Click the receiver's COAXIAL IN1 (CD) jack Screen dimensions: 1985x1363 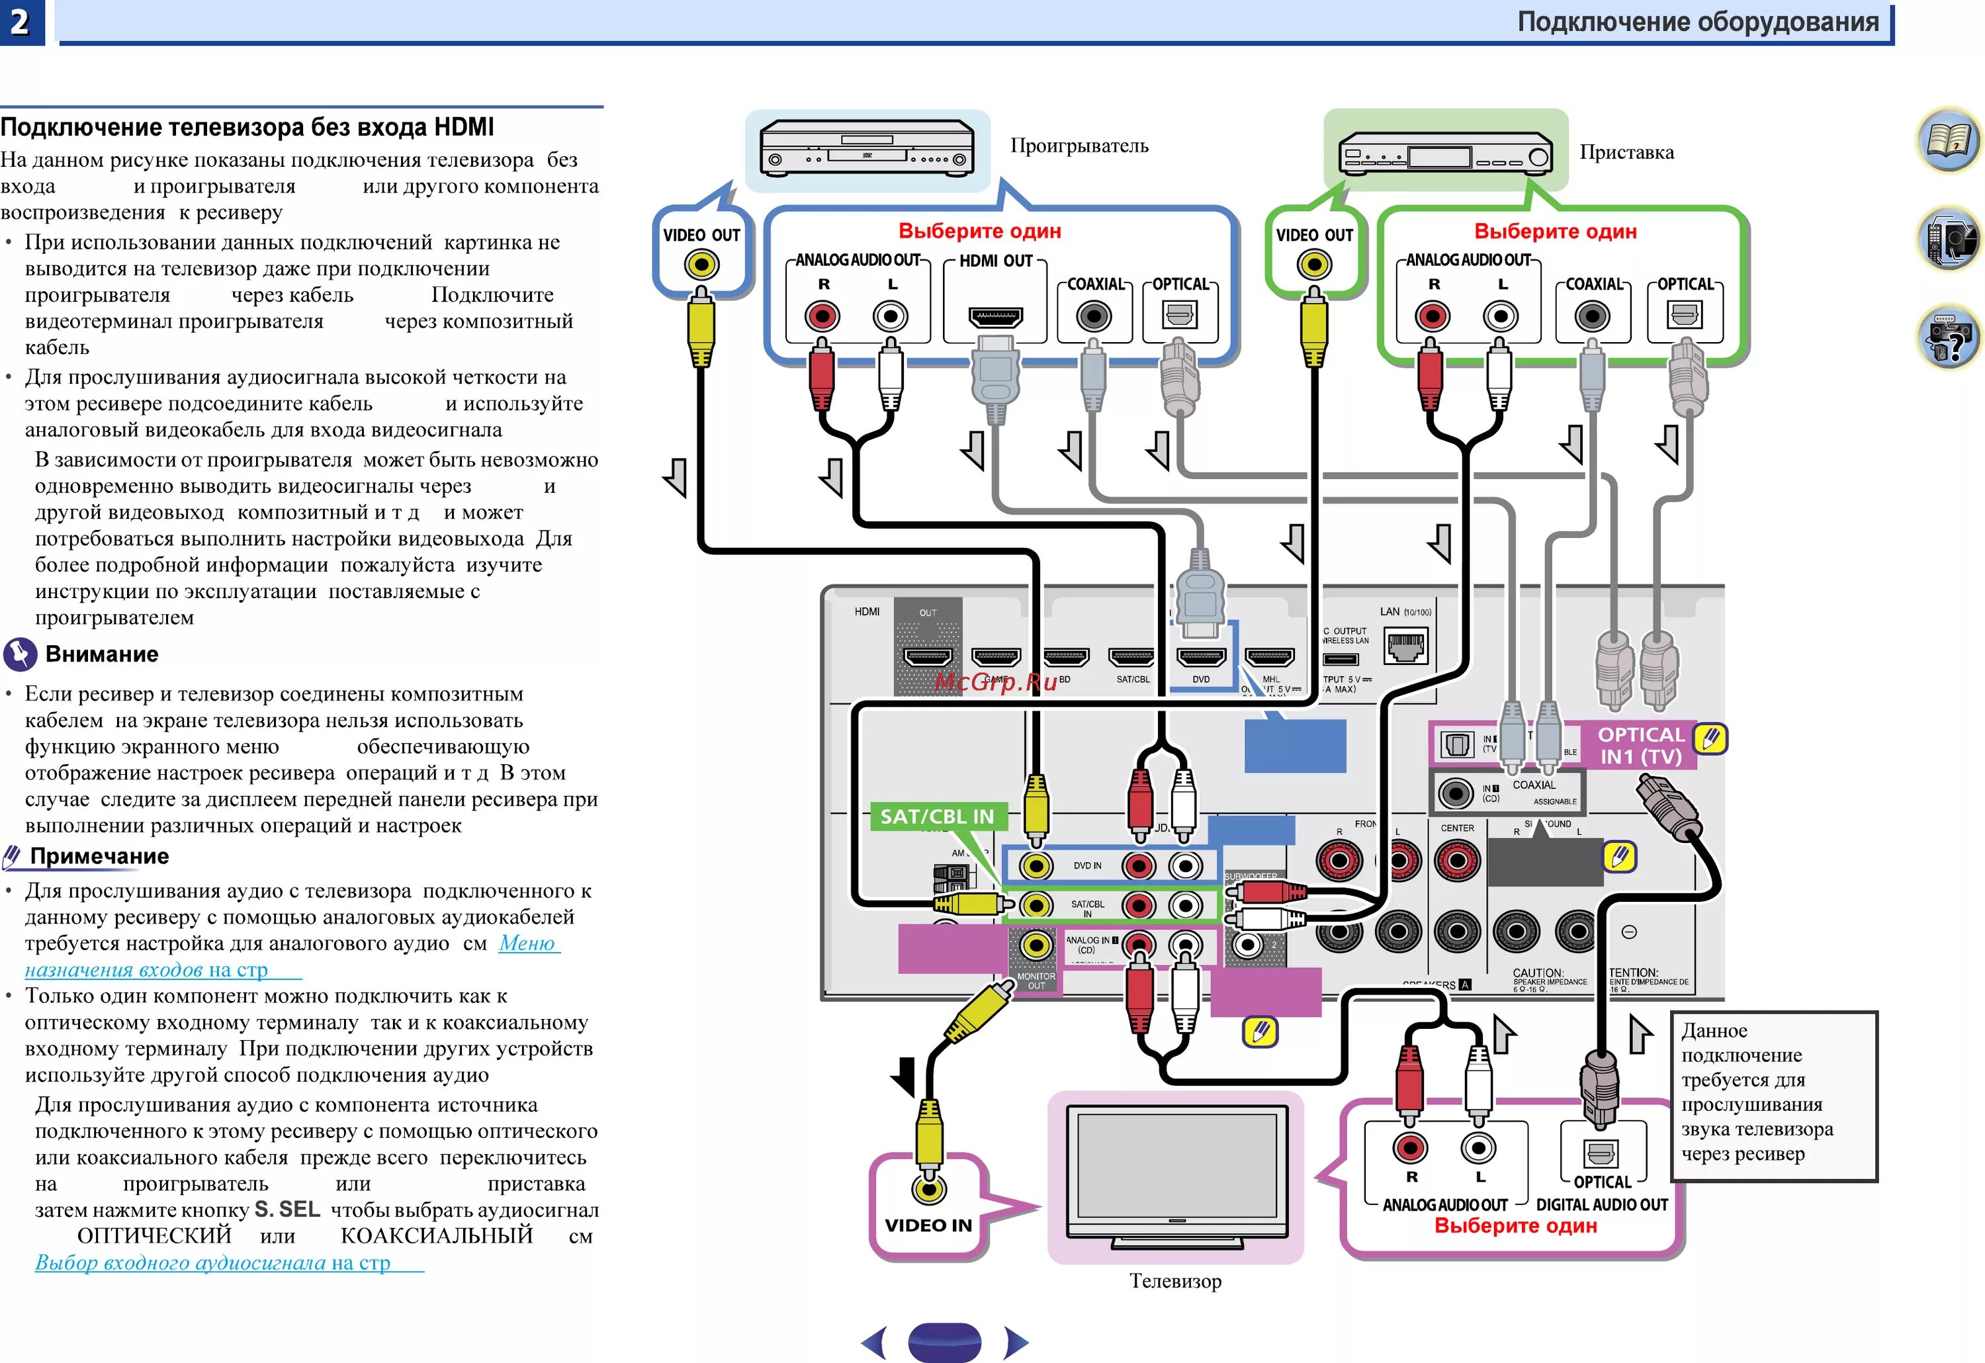[x=1454, y=793]
